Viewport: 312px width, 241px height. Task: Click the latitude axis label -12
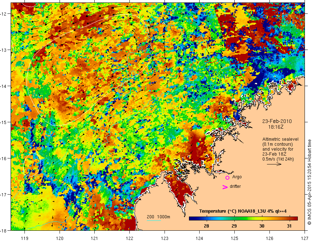(4, 14)
